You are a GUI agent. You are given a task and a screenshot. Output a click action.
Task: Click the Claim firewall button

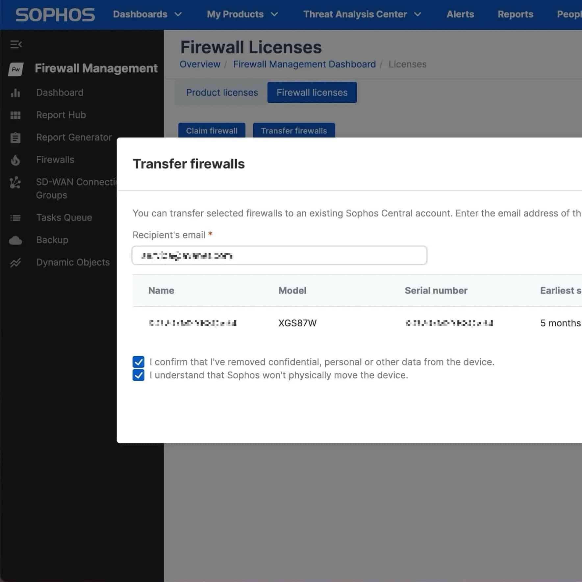[x=212, y=130]
